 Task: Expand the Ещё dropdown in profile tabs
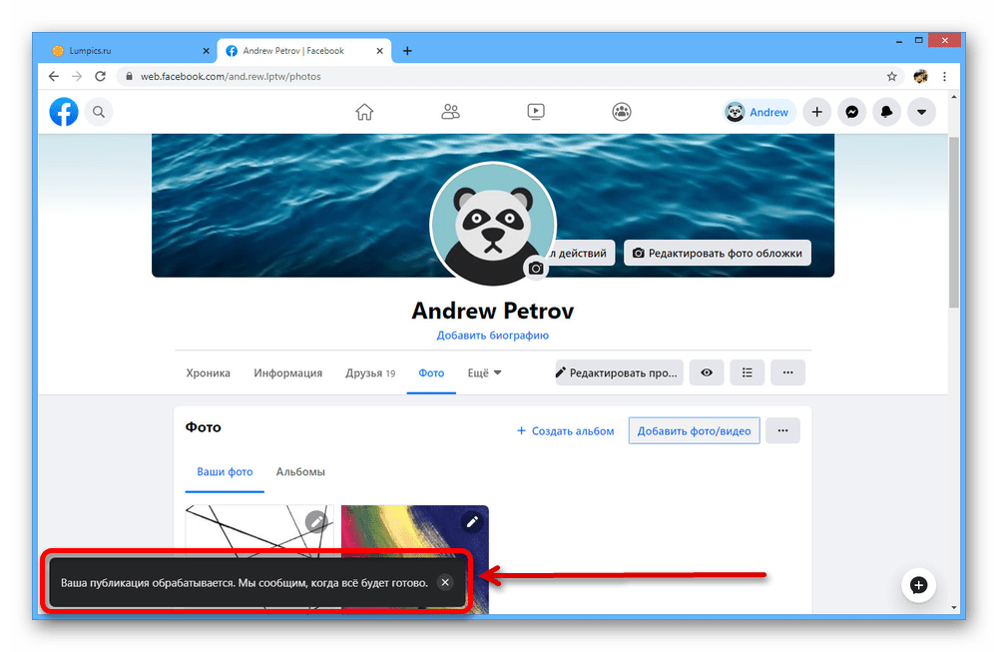click(x=485, y=372)
